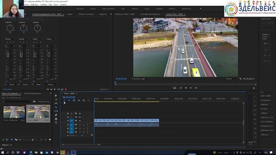The image size is (276, 155).
Task: Select the Track Select Forward tool
Action: [56, 99]
